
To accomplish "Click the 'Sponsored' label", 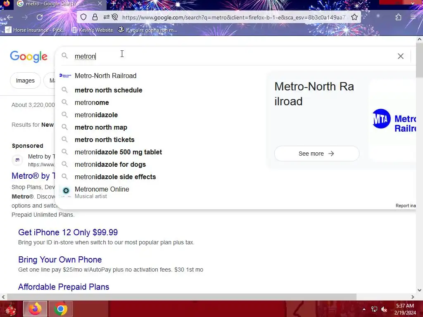I will pyautogui.click(x=28, y=146).
